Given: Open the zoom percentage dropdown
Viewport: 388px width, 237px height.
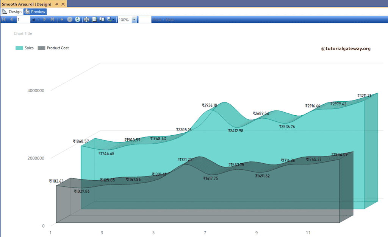Looking at the screenshot, I should tap(135, 19).
